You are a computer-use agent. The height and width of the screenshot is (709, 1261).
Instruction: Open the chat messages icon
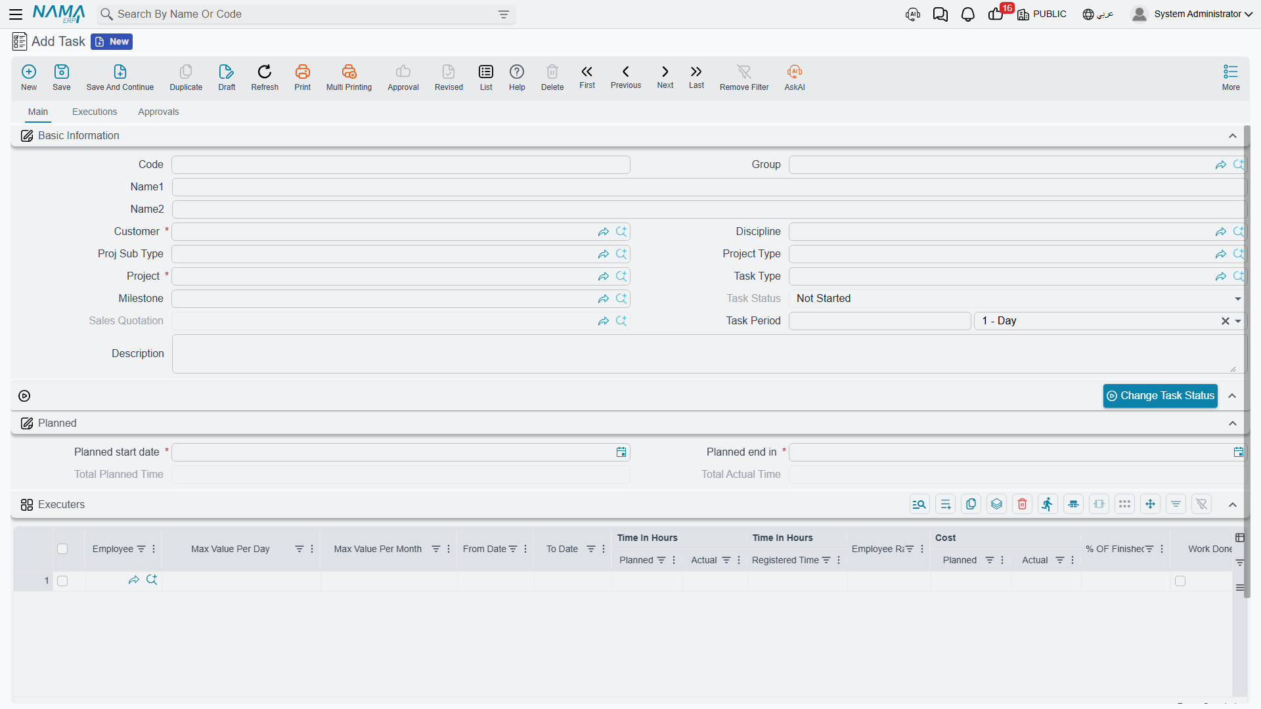pos(940,14)
